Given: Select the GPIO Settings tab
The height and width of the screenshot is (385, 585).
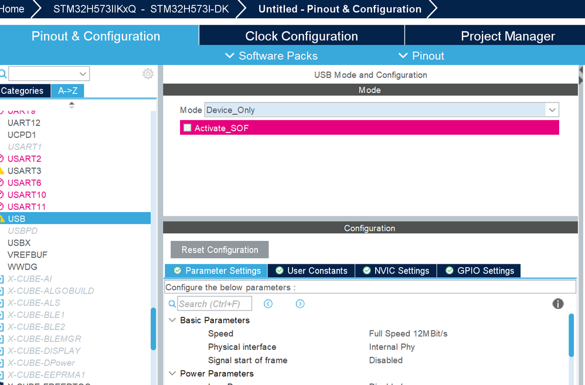Looking at the screenshot, I should point(479,271).
